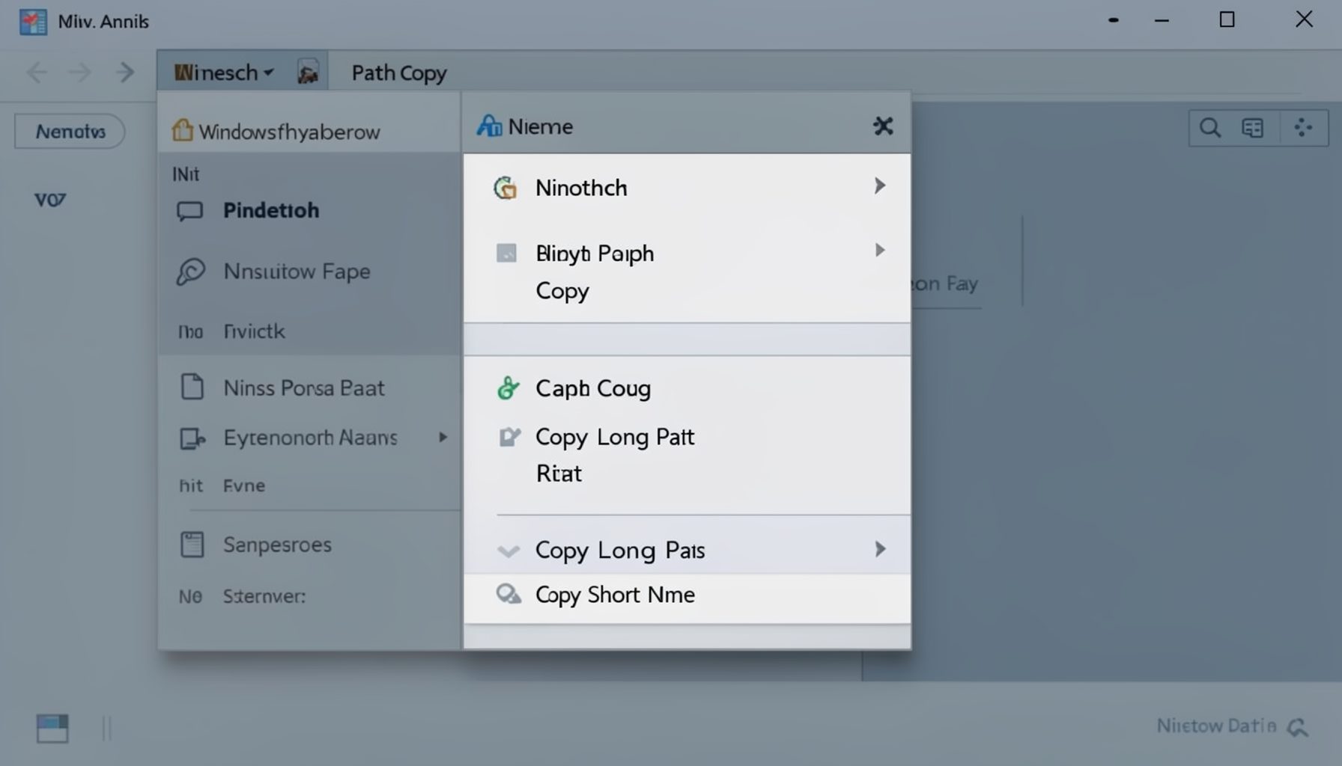Open the Copy Long Pais submenu
The image size is (1342, 766).
[x=687, y=550]
